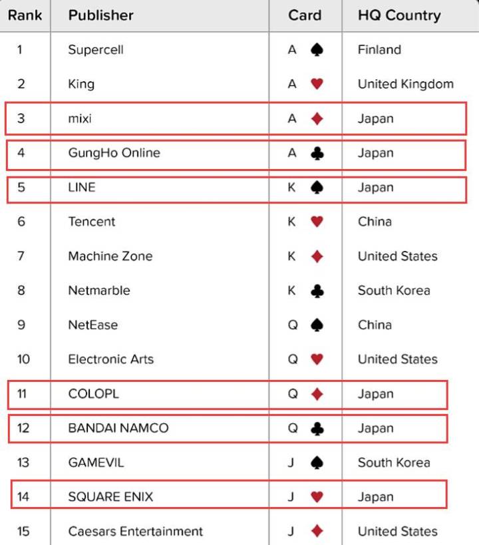The width and height of the screenshot is (479, 545).
Task: Select the SQUARE ENIX publisher name
Action: 110,497
